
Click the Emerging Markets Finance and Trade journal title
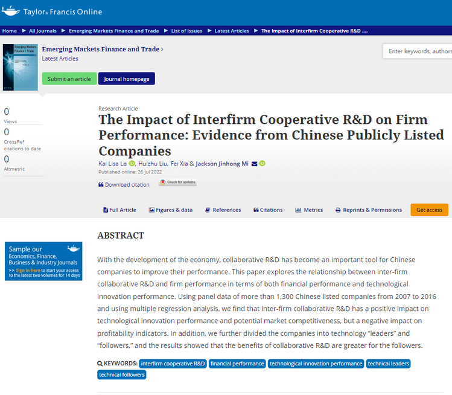coord(103,49)
